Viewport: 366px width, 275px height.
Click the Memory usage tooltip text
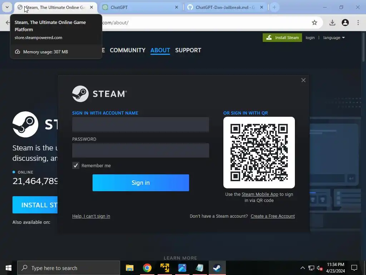(x=45, y=52)
